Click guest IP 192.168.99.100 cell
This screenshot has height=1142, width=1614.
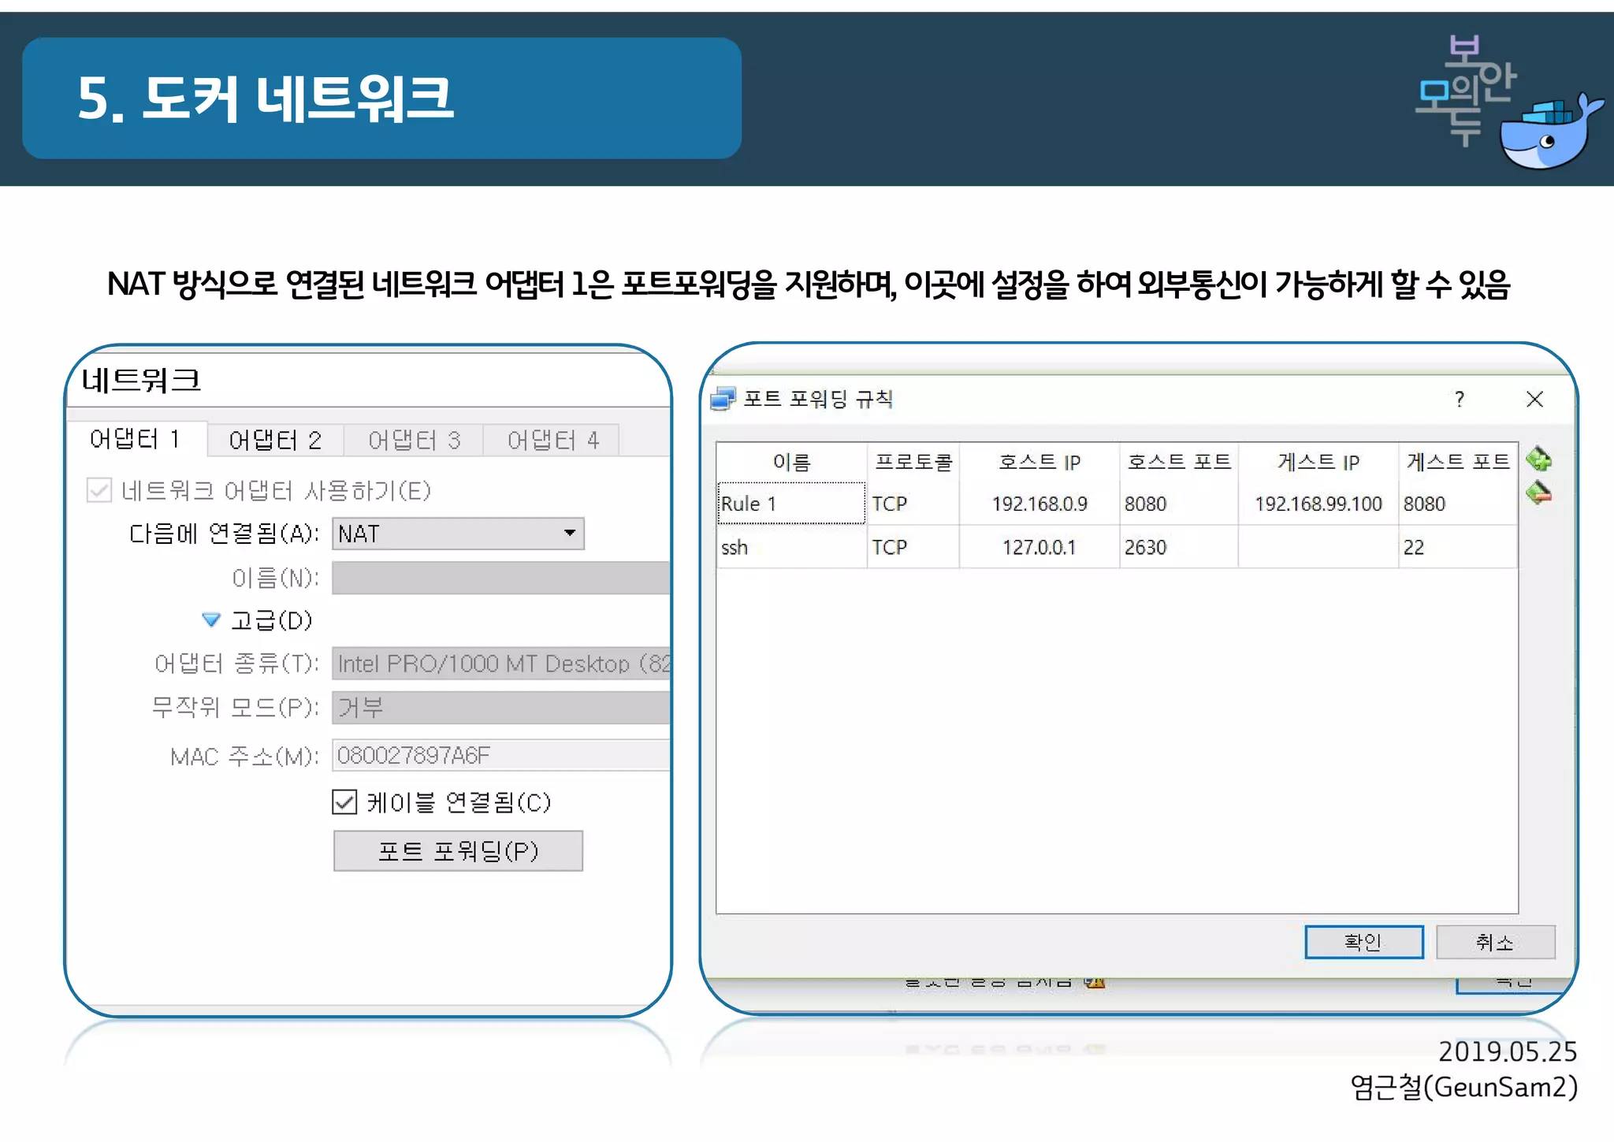1318,503
